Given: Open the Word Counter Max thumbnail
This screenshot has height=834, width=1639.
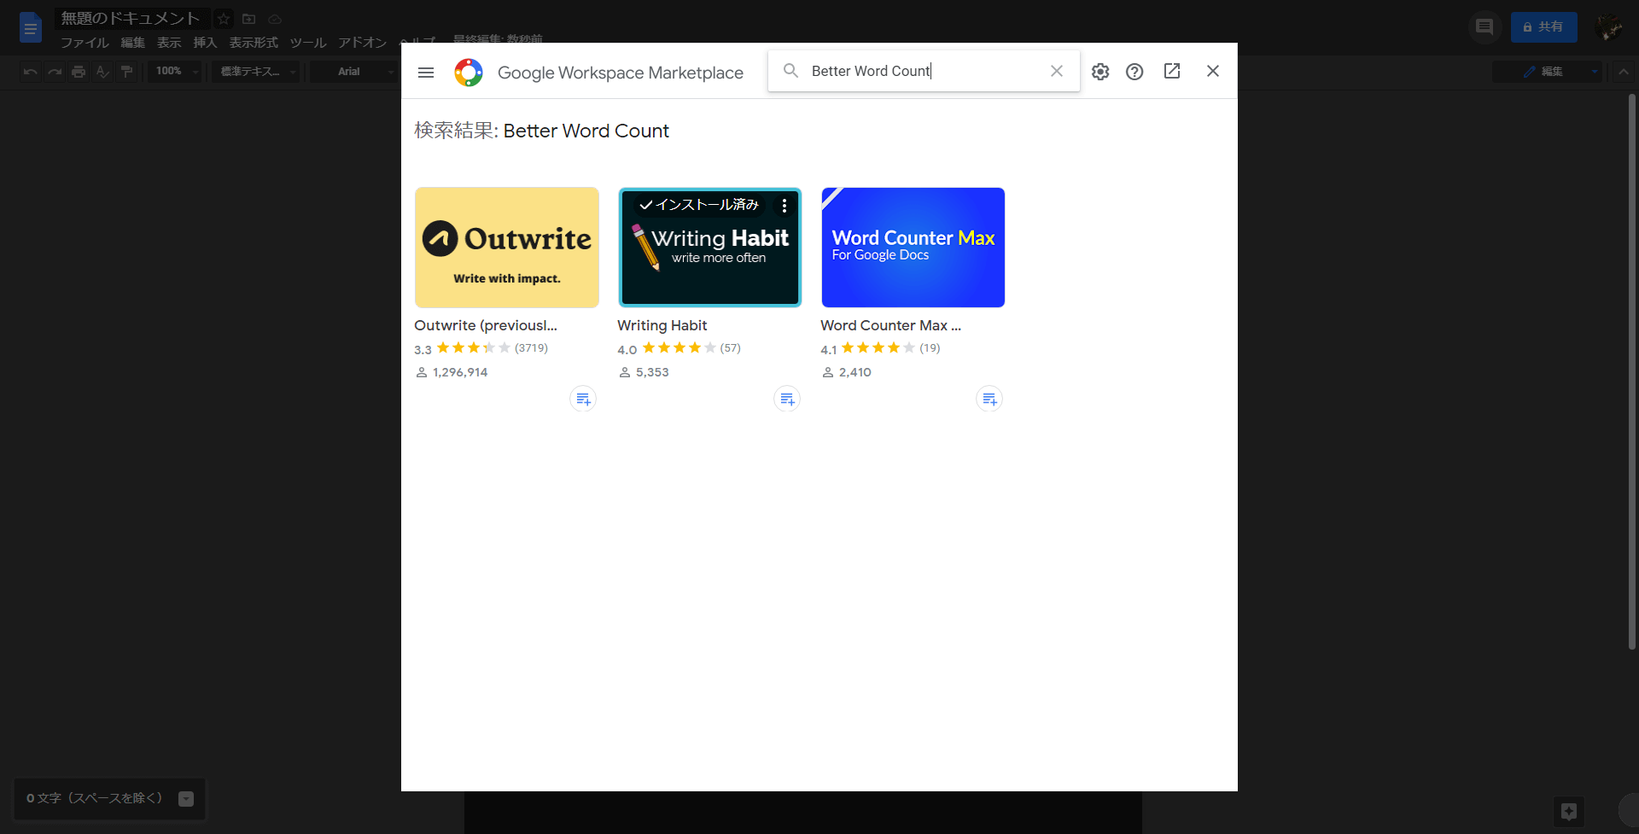Looking at the screenshot, I should (x=913, y=248).
